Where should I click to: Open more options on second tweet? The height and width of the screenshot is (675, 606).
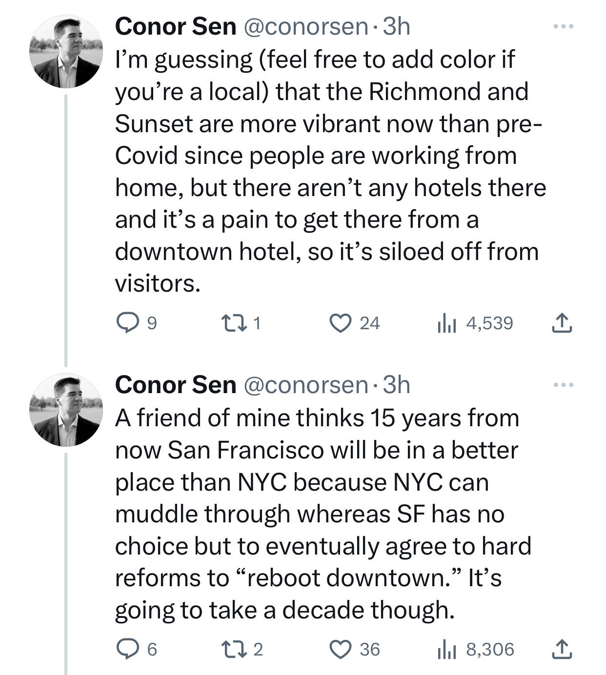click(x=564, y=385)
